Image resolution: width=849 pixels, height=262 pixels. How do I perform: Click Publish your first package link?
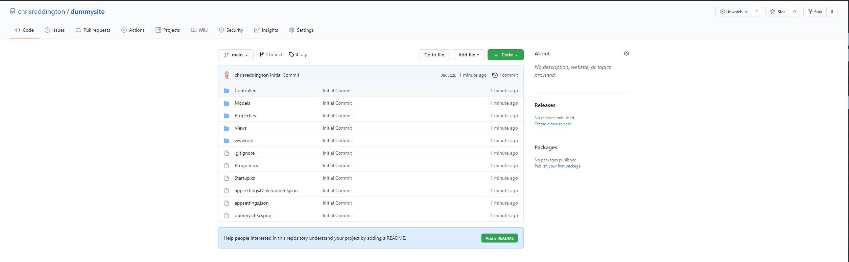tap(557, 166)
